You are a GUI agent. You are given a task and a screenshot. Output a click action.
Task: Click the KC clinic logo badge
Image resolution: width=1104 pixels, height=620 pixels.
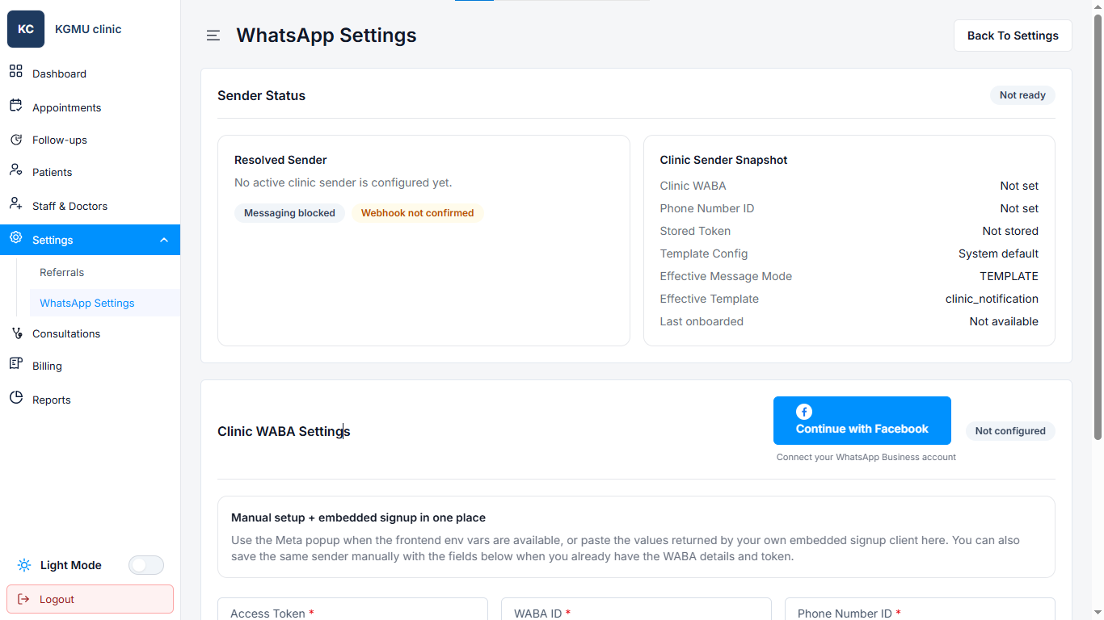click(26, 29)
